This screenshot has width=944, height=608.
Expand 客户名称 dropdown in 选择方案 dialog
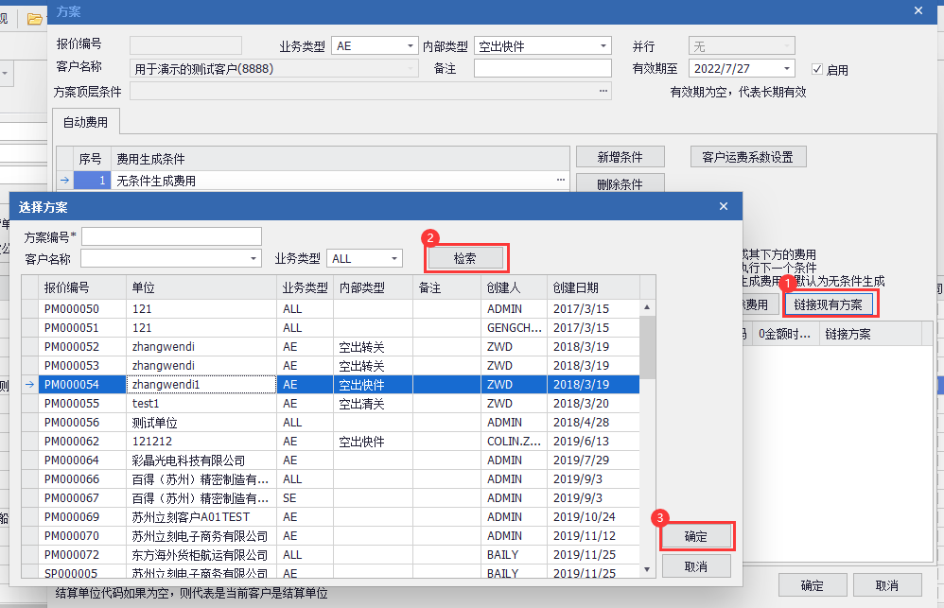tap(253, 258)
